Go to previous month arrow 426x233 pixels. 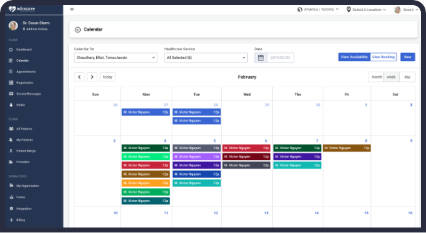[79, 77]
